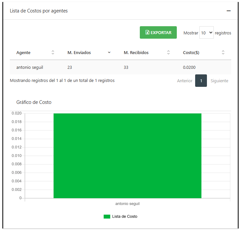Click the Lista de Costos por agentes title
Screen dimensions: 240x232
coord(39,11)
